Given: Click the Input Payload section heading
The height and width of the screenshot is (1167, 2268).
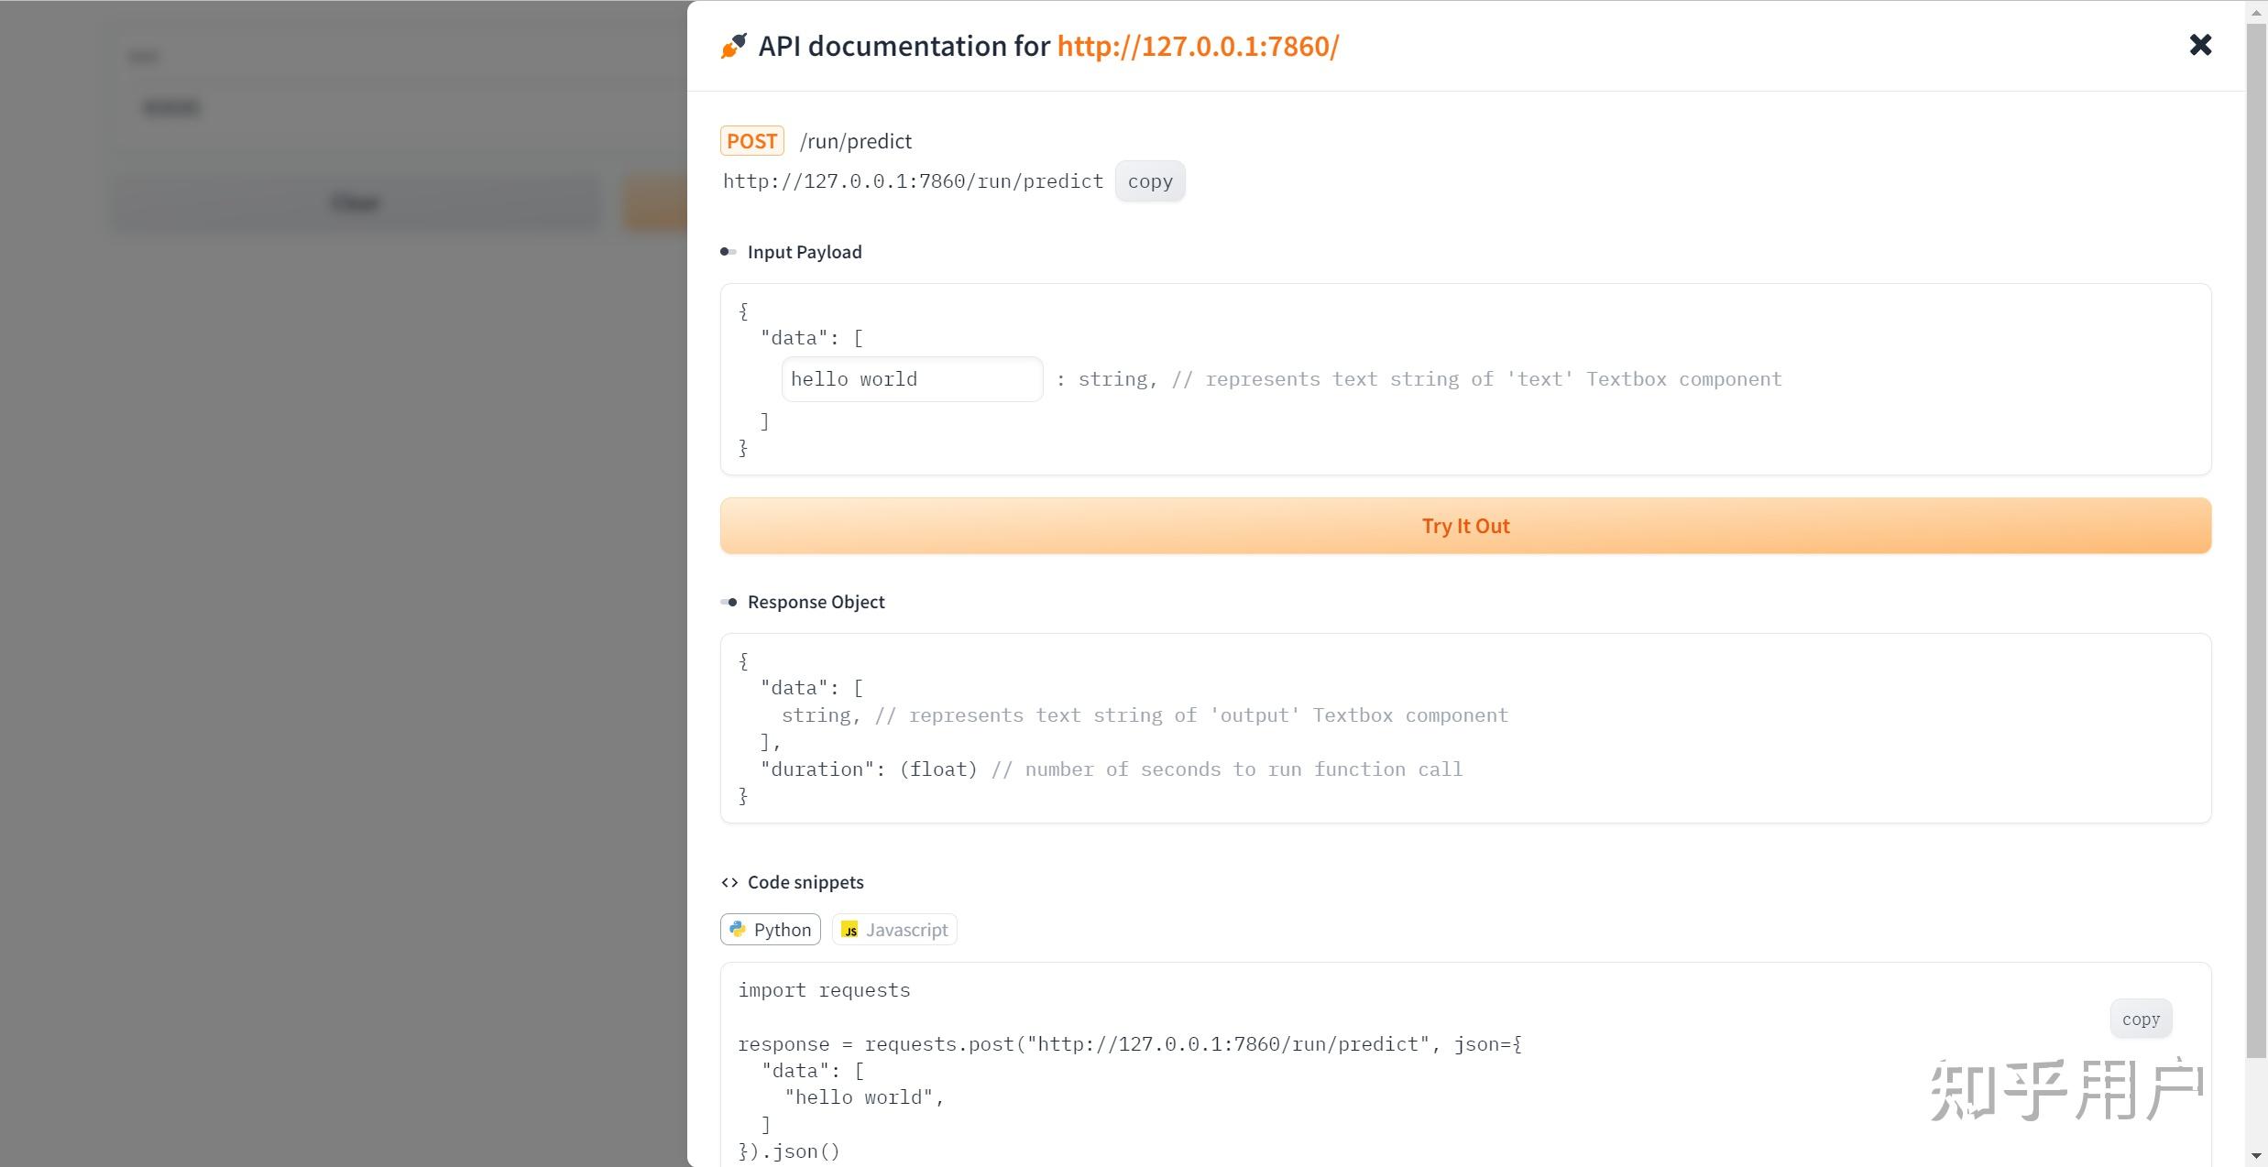Looking at the screenshot, I should tap(804, 251).
